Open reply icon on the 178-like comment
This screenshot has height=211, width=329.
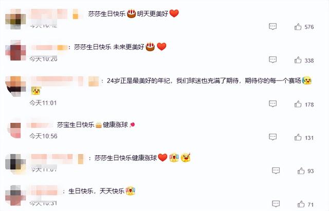(x=273, y=104)
